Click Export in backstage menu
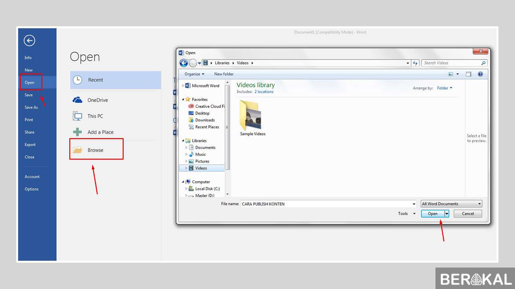This screenshot has width=515, height=289. pos(30,144)
